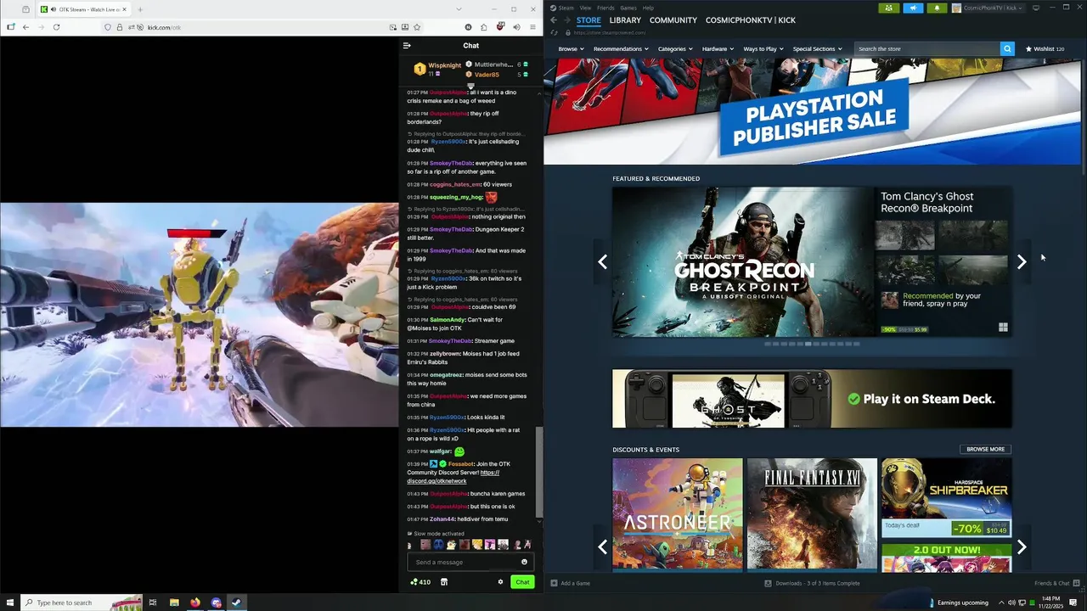Open Steam notifications bell
The image size is (1087, 611).
point(937,8)
